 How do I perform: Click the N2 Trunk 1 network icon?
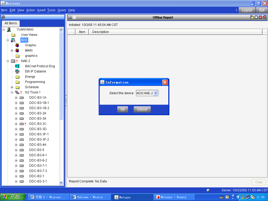click(17, 92)
